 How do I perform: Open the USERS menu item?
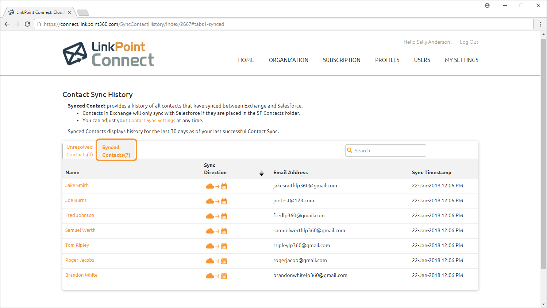pyautogui.click(x=422, y=60)
